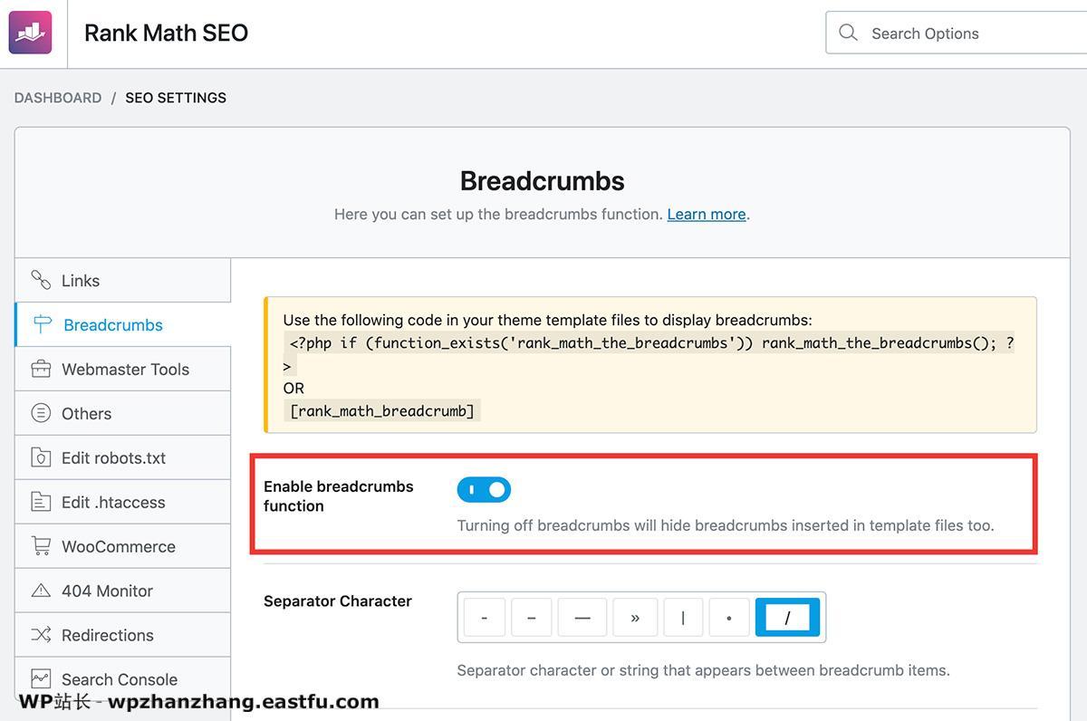The height and width of the screenshot is (721, 1087).
Task: Select the vertical bar separator character
Action: [x=683, y=618]
